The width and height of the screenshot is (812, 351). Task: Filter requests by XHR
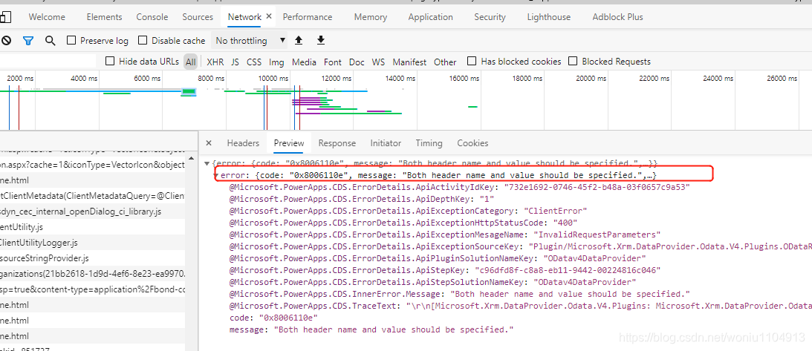(215, 62)
